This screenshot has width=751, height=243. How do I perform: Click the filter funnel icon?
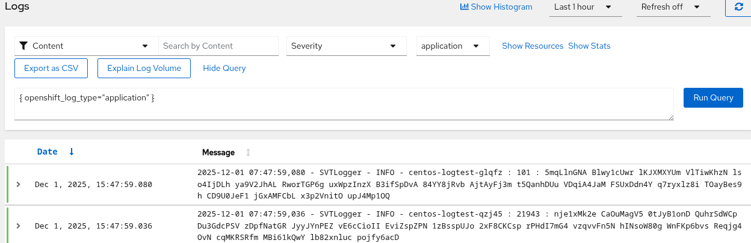click(x=23, y=46)
